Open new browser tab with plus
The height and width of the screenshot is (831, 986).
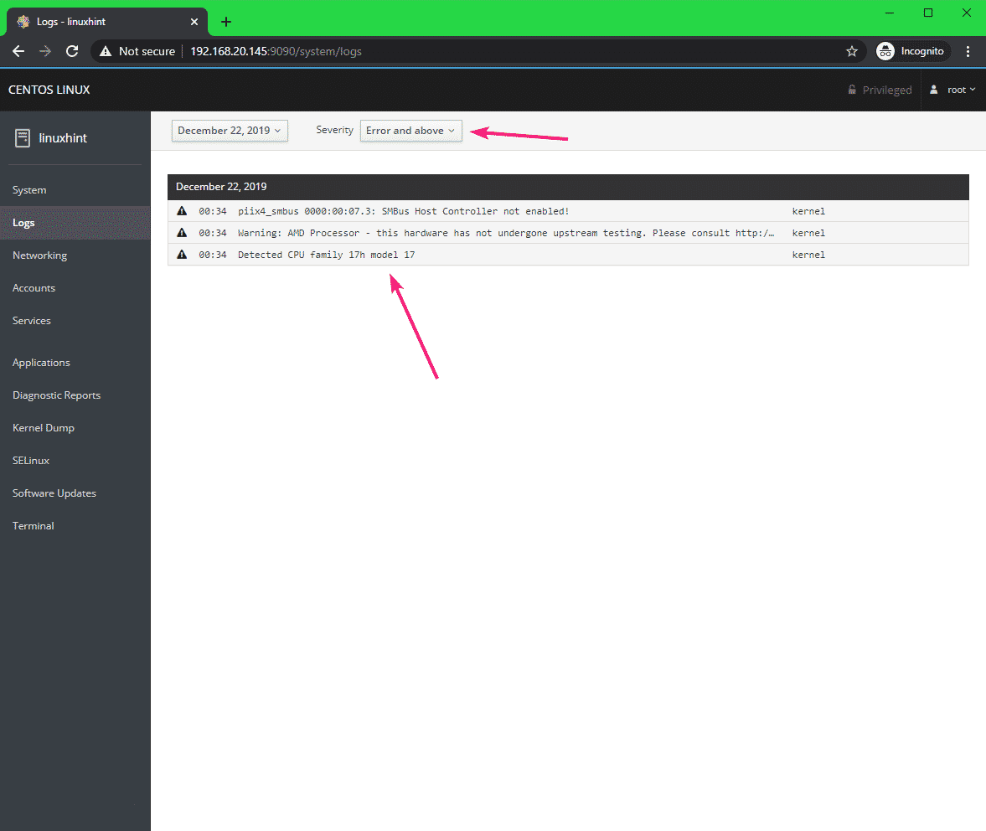(x=226, y=22)
